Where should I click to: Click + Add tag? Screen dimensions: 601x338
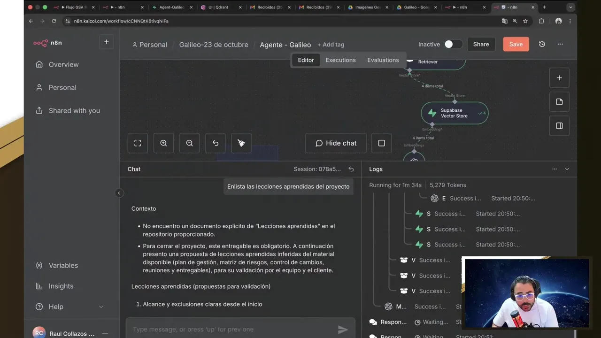(331, 45)
